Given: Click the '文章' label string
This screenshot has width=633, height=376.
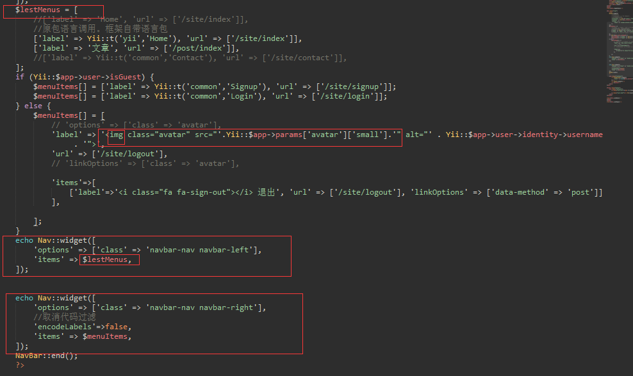Looking at the screenshot, I should [101, 49].
